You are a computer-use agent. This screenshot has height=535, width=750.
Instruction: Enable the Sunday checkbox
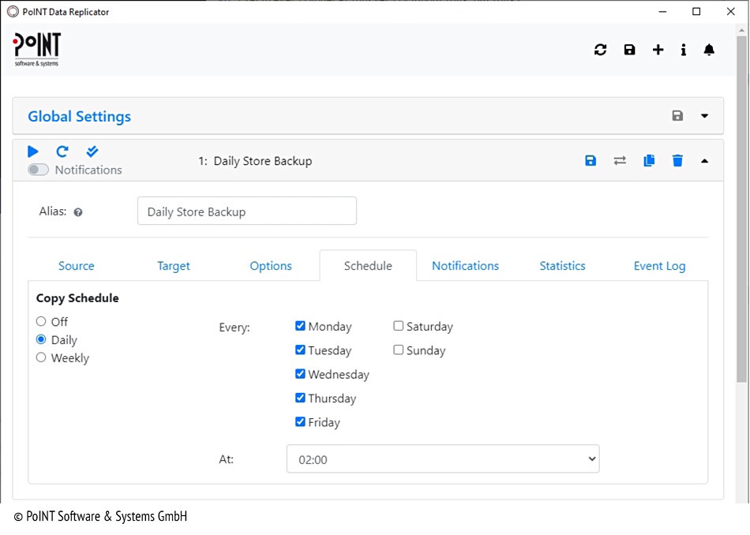(x=399, y=350)
